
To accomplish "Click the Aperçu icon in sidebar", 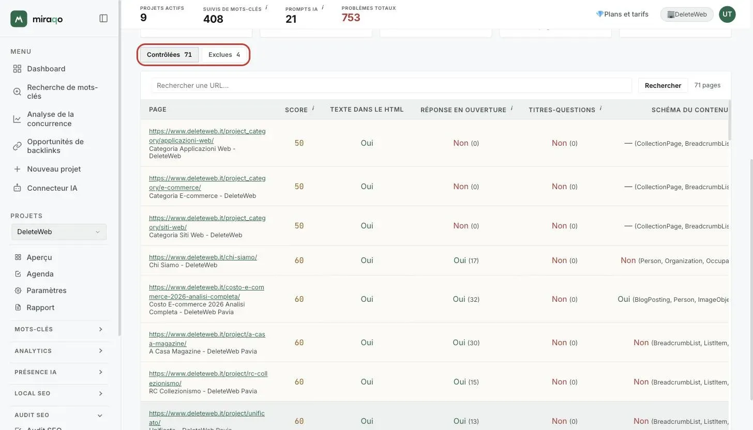I will pos(18,257).
